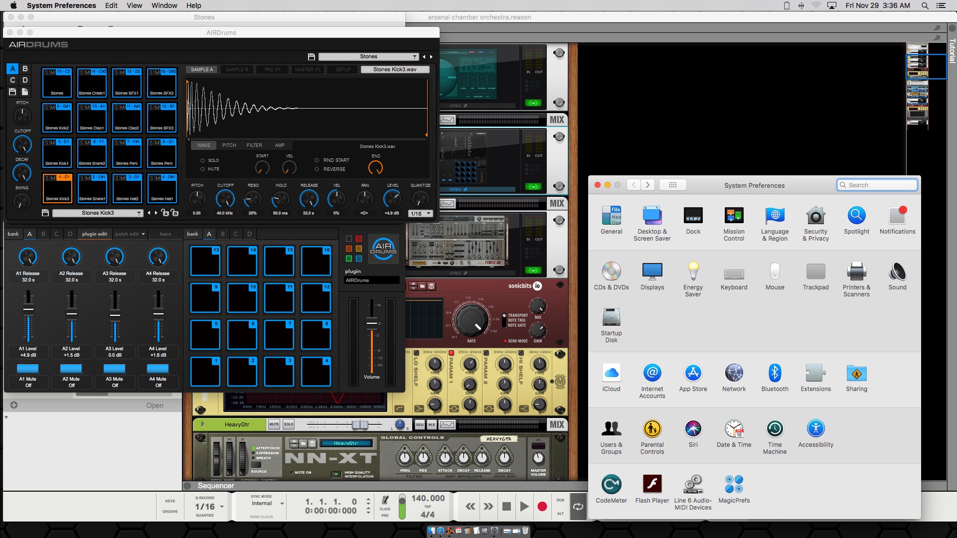Open the iCloud preference pane
This screenshot has height=538, width=957.
click(611, 377)
